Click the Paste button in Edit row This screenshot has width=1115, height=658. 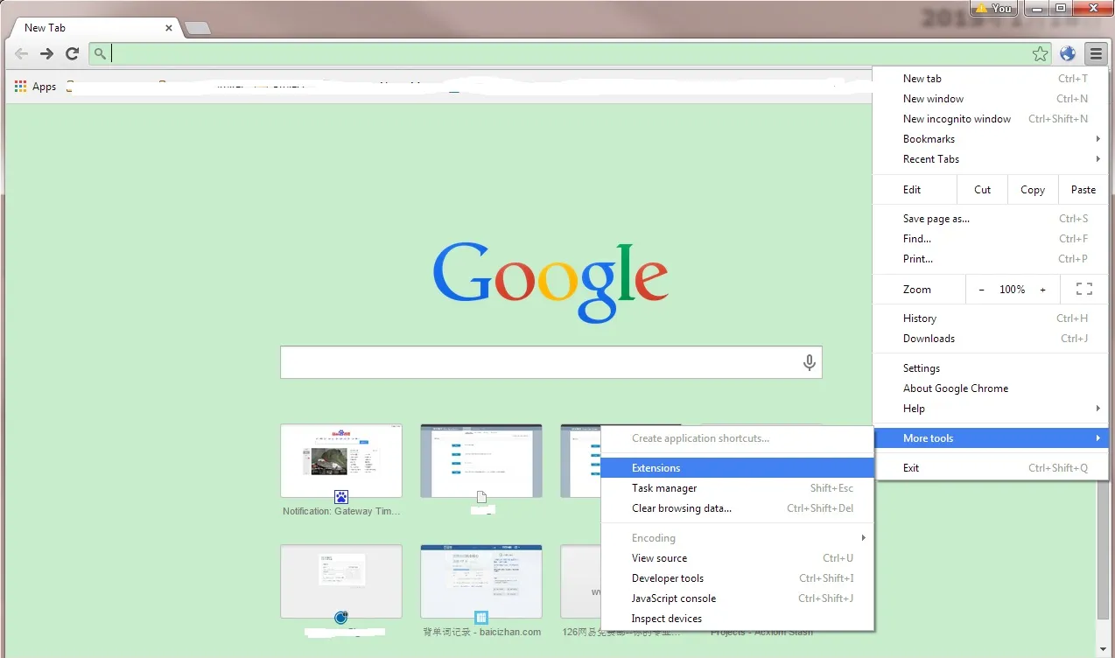(x=1083, y=190)
